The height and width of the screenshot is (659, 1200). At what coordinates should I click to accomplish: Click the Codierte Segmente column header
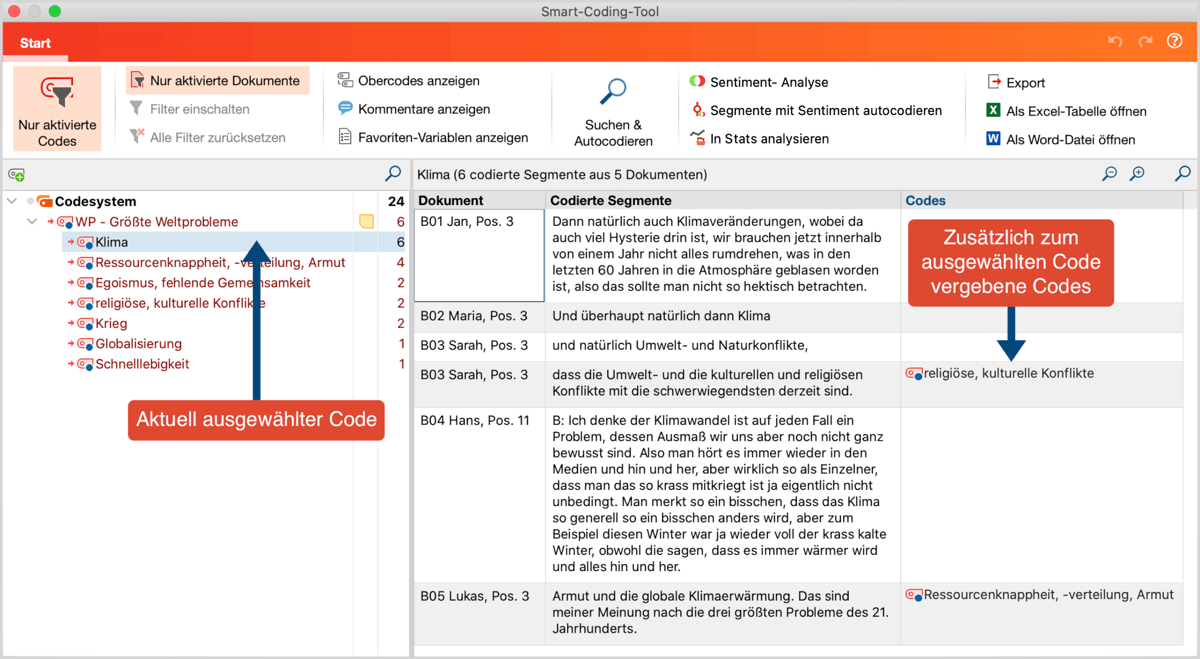723,201
